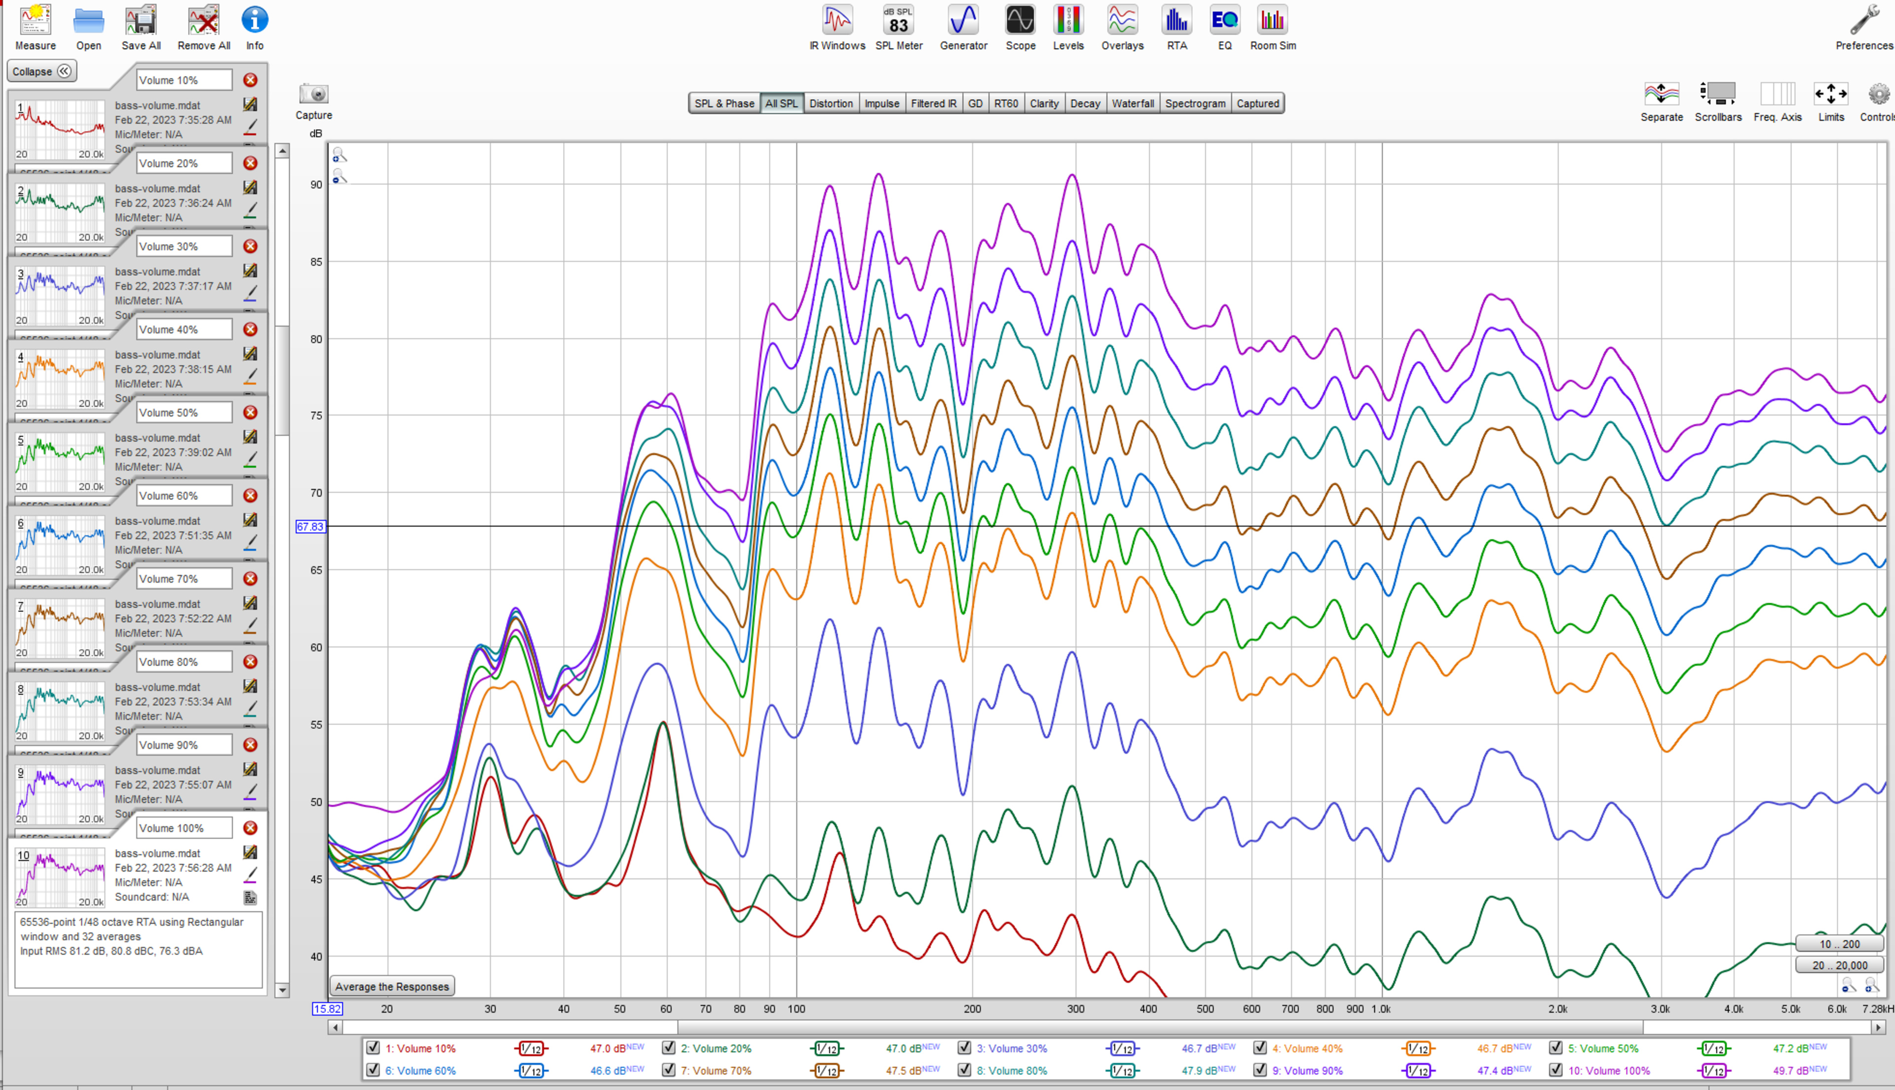Uncheck the Volume 10% trace checkbox
This screenshot has height=1090, width=1895.
(x=373, y=1048)
